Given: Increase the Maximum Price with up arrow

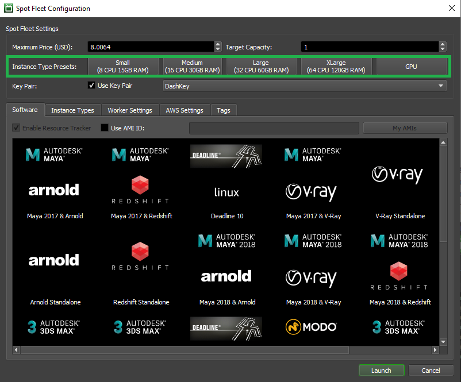Looking at the screenshot, I should (218, 44).
